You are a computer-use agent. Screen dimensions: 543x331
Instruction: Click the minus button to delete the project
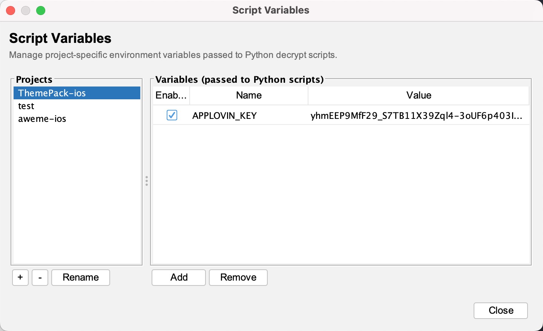click(x=40, y=278)
